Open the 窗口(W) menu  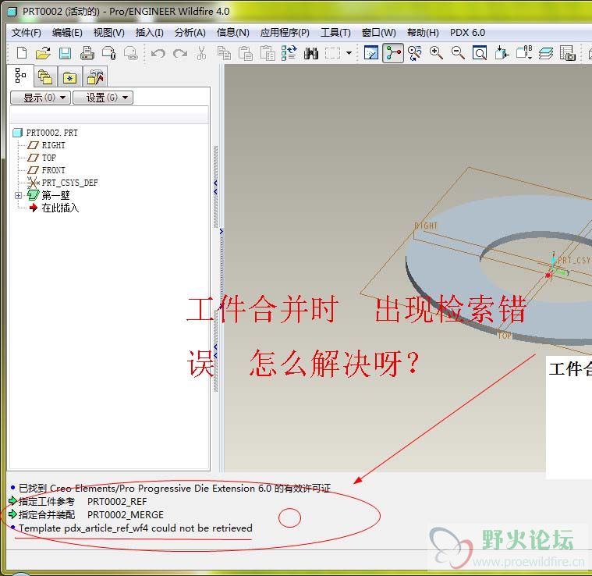click(379, 33)
